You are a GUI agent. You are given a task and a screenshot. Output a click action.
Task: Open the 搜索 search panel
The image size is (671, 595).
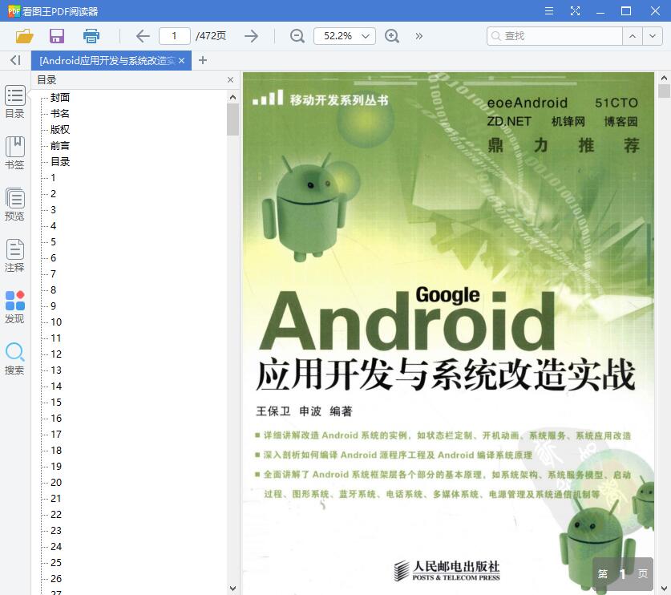click(x=14, y=358)
